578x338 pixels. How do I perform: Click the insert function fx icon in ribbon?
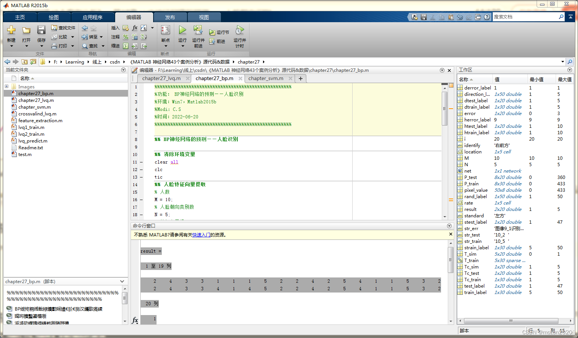tap(135, 28)
